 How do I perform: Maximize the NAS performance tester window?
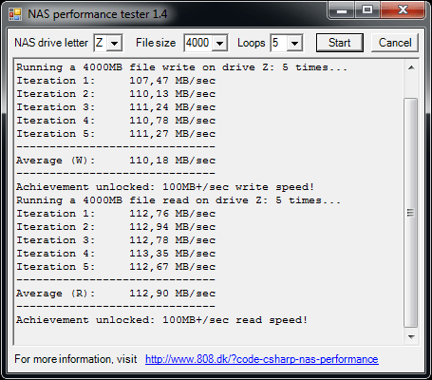[367, 10]
